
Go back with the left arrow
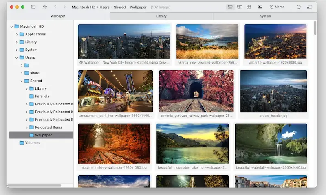pyautogui.click(x=55, y=7)
